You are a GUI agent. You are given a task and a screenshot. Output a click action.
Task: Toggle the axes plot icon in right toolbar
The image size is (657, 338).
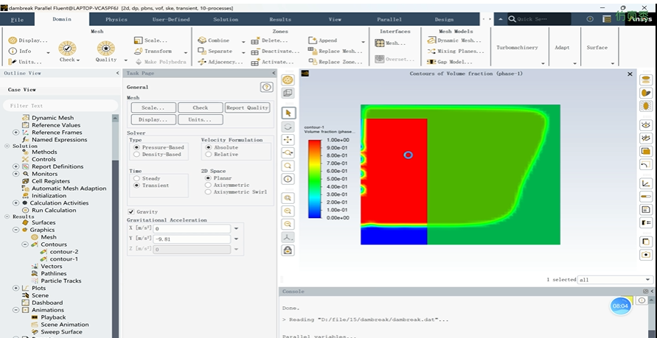[x=646, y=183]
